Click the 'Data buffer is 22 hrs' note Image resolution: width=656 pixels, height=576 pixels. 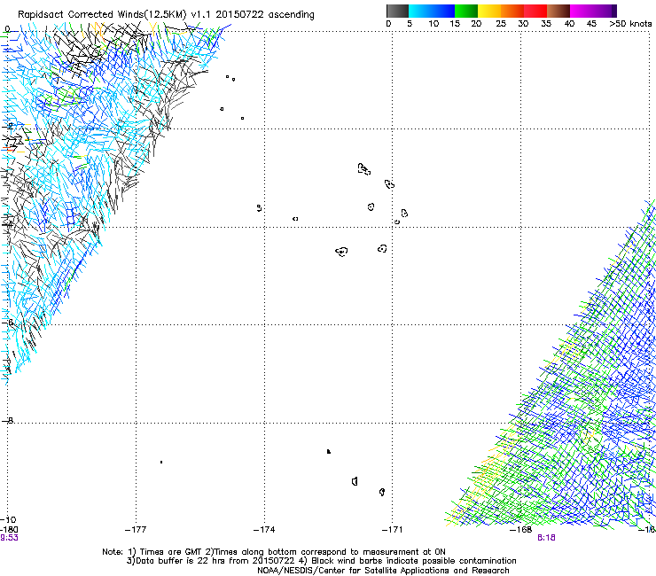(321, 561)
